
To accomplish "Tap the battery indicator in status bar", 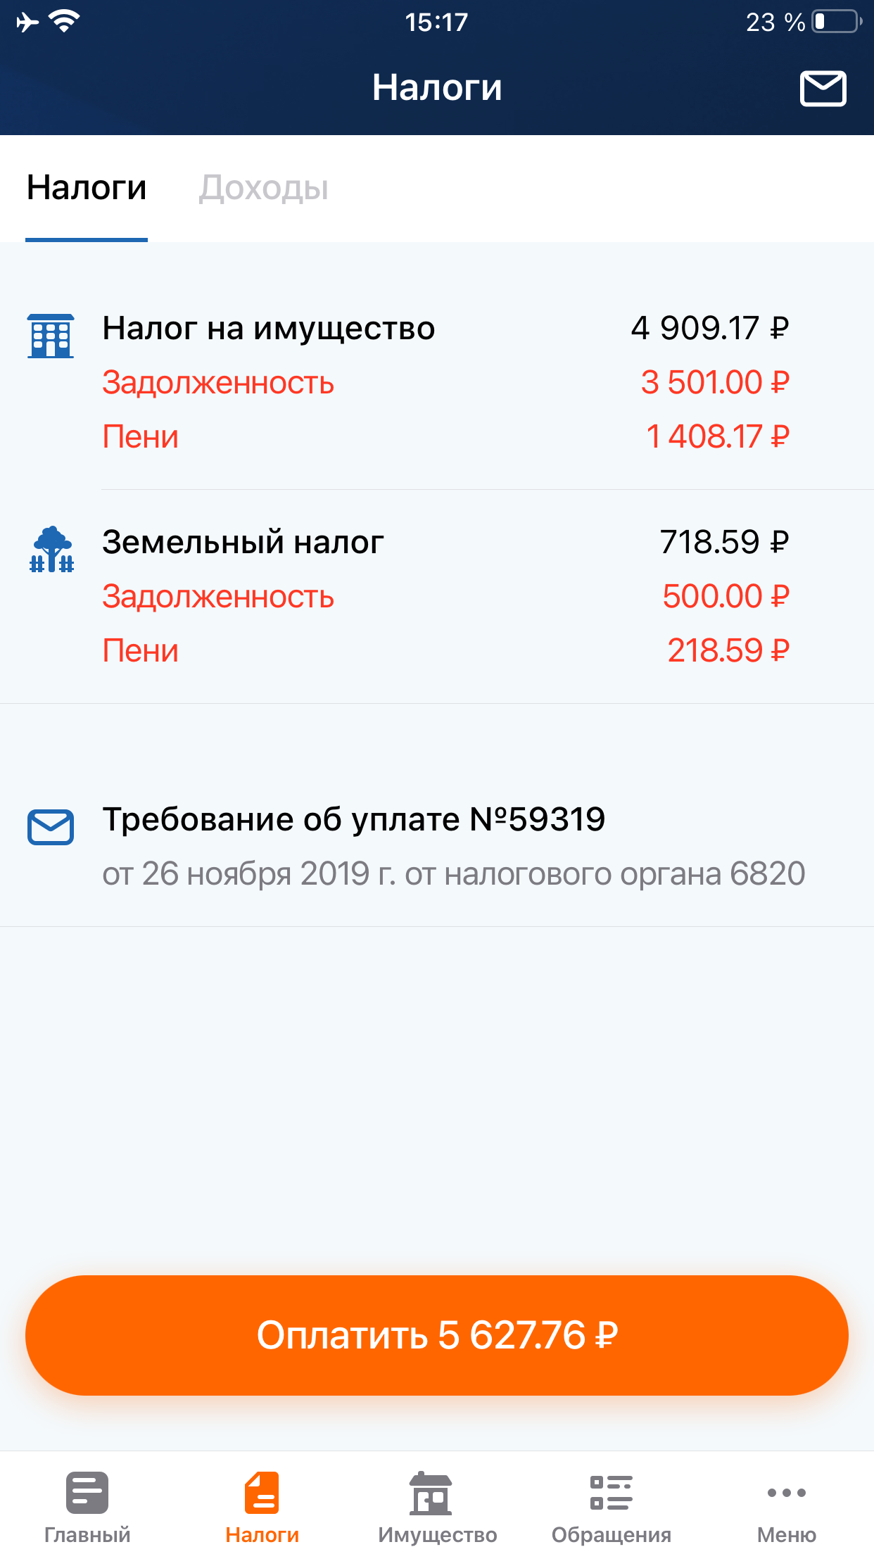I will tap(836, 22).
